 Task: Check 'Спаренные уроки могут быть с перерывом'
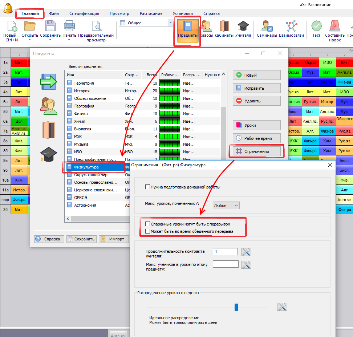coord(148,224)
